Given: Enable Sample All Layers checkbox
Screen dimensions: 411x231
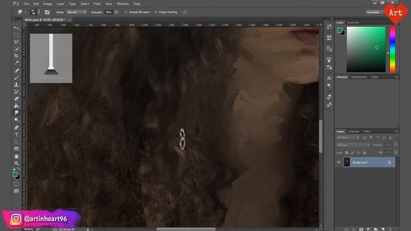Looking at the screenshot, I should click(126, 12).
